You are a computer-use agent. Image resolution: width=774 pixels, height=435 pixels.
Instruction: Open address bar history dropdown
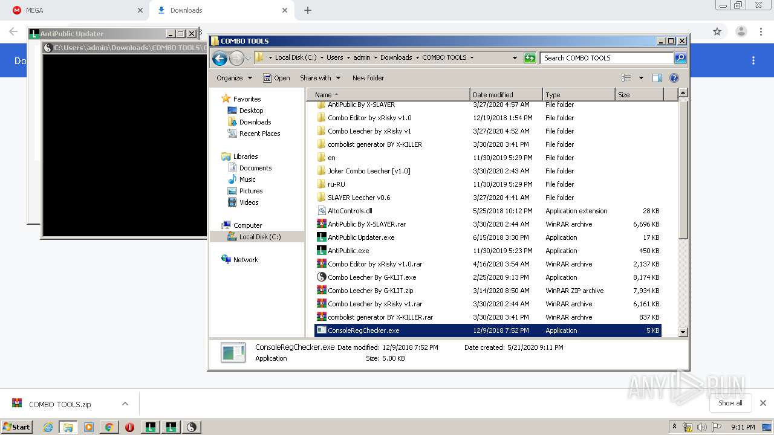click(x=515, y=58)
